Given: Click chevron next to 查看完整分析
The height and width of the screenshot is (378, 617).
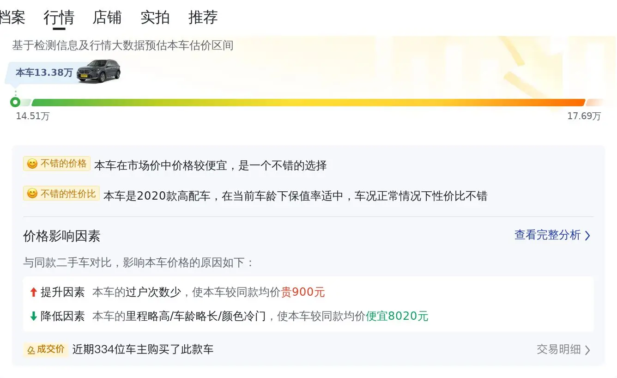Looking at the screenshot, I should pos(587,236).
